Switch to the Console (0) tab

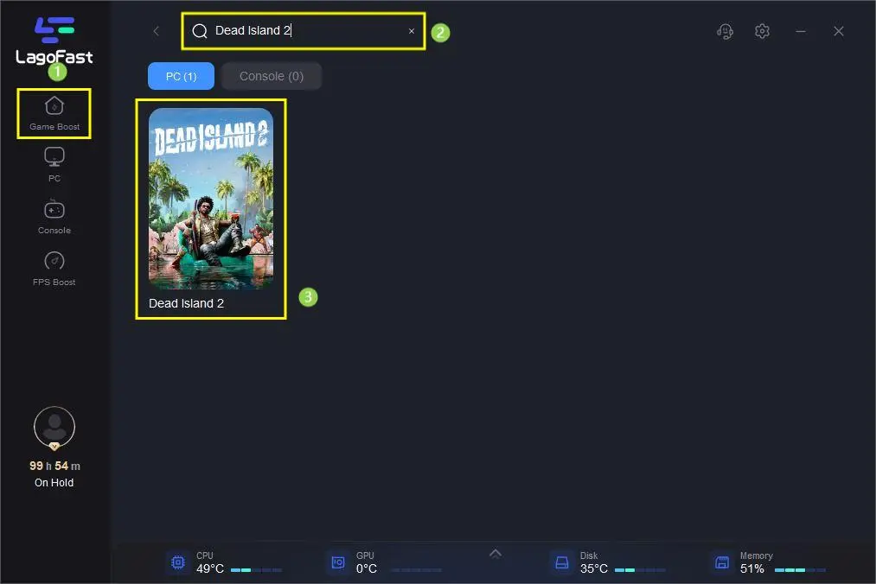272,76
